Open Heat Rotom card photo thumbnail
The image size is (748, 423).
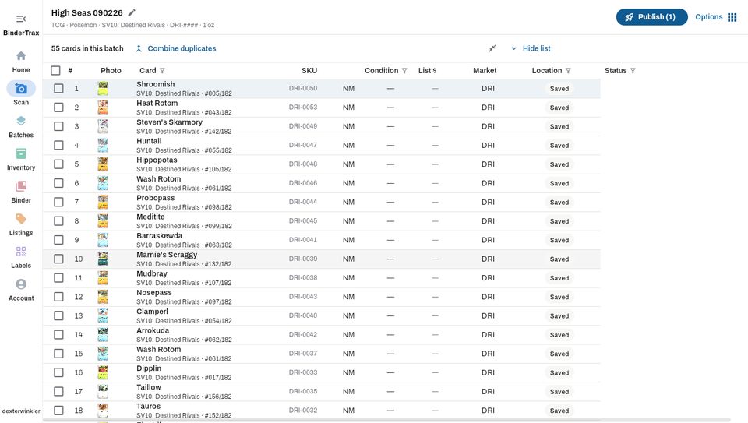pos(103,108)
